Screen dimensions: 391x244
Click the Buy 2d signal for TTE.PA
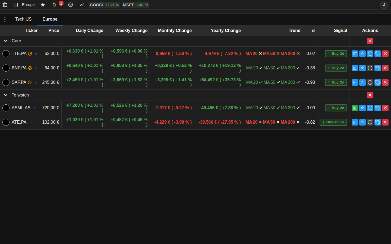336,54
